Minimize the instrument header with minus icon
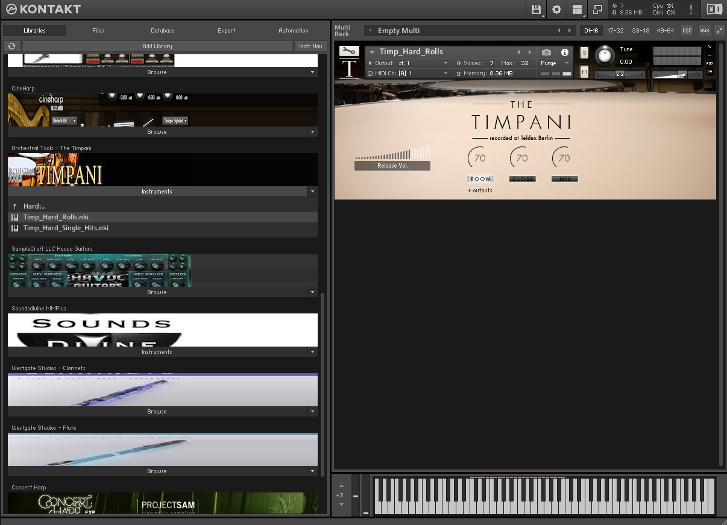Image resolution: width=727 pixels, height=525 pixels. point(710,55)
